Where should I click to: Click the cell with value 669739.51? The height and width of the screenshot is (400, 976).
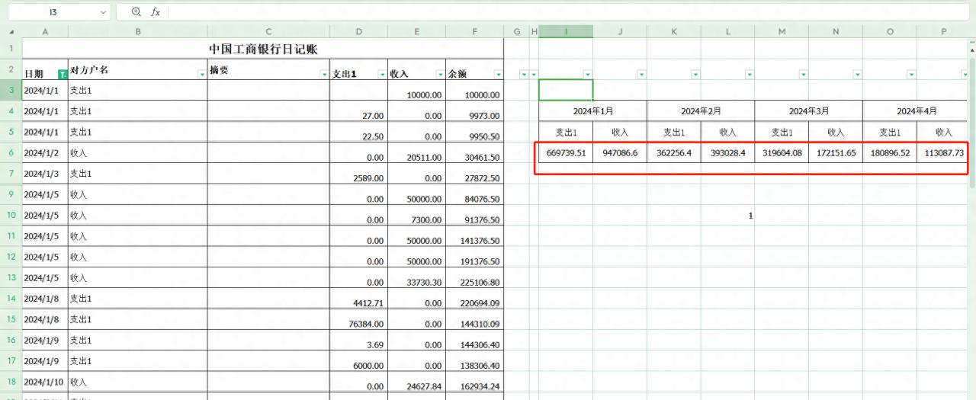pos(566,152)
